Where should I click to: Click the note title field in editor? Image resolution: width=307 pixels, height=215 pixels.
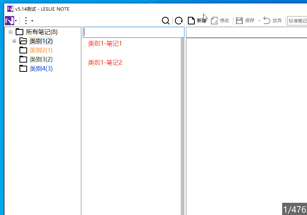(x=247, y=32)
